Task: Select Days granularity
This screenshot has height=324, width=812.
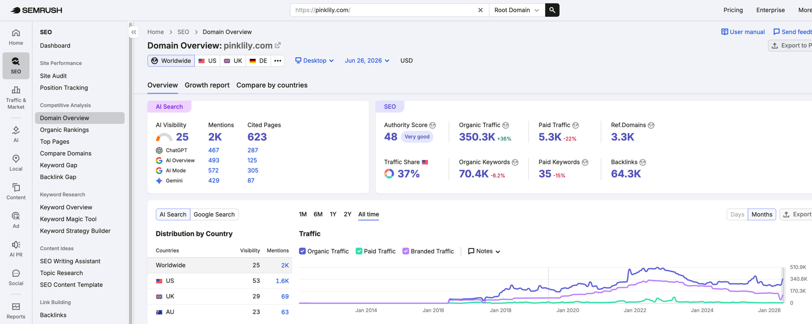Action: tap(737, 214)
